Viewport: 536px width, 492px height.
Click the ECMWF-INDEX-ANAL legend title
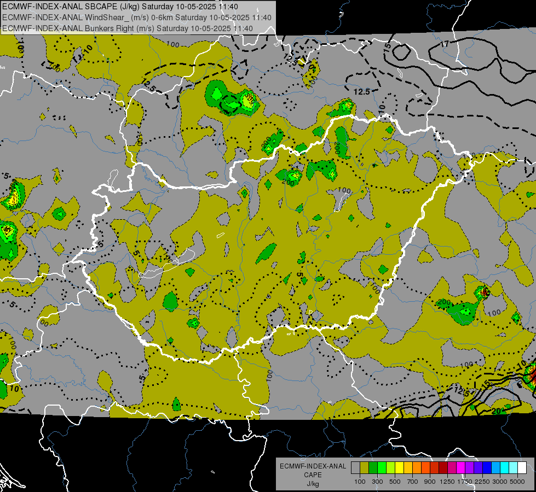coord(313,466)
